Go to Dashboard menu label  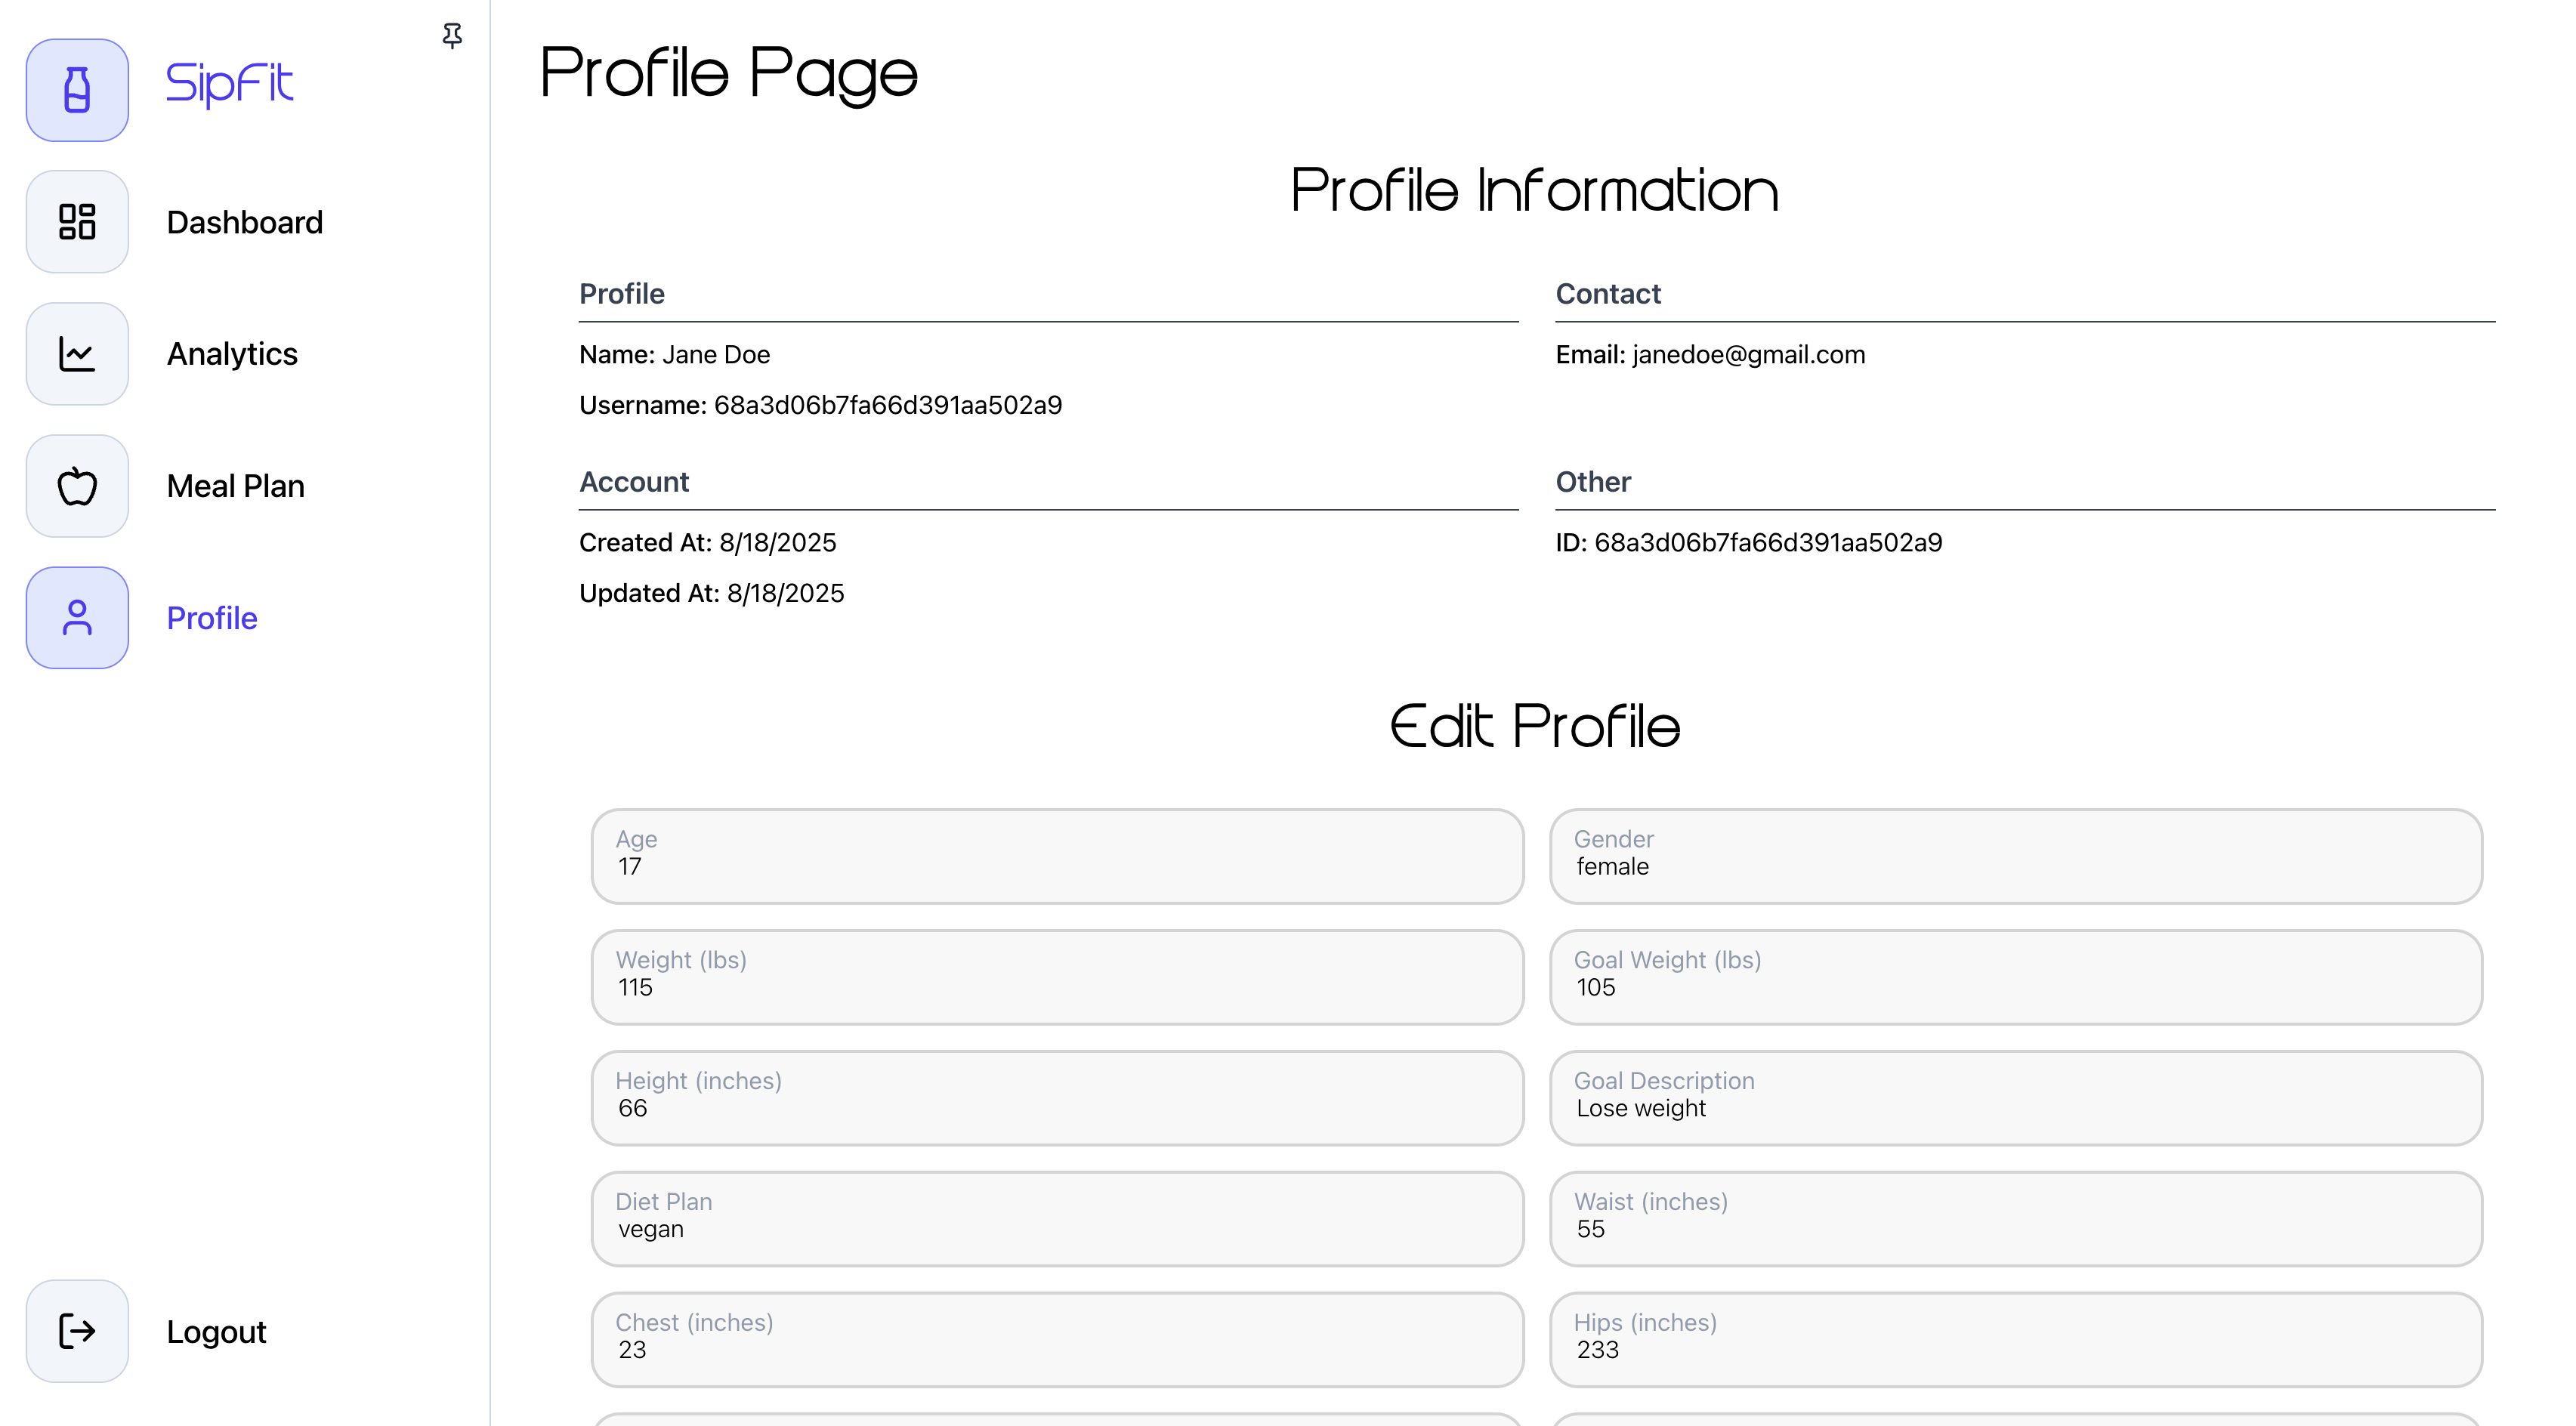pyautogui.click(x=245, y=222)
